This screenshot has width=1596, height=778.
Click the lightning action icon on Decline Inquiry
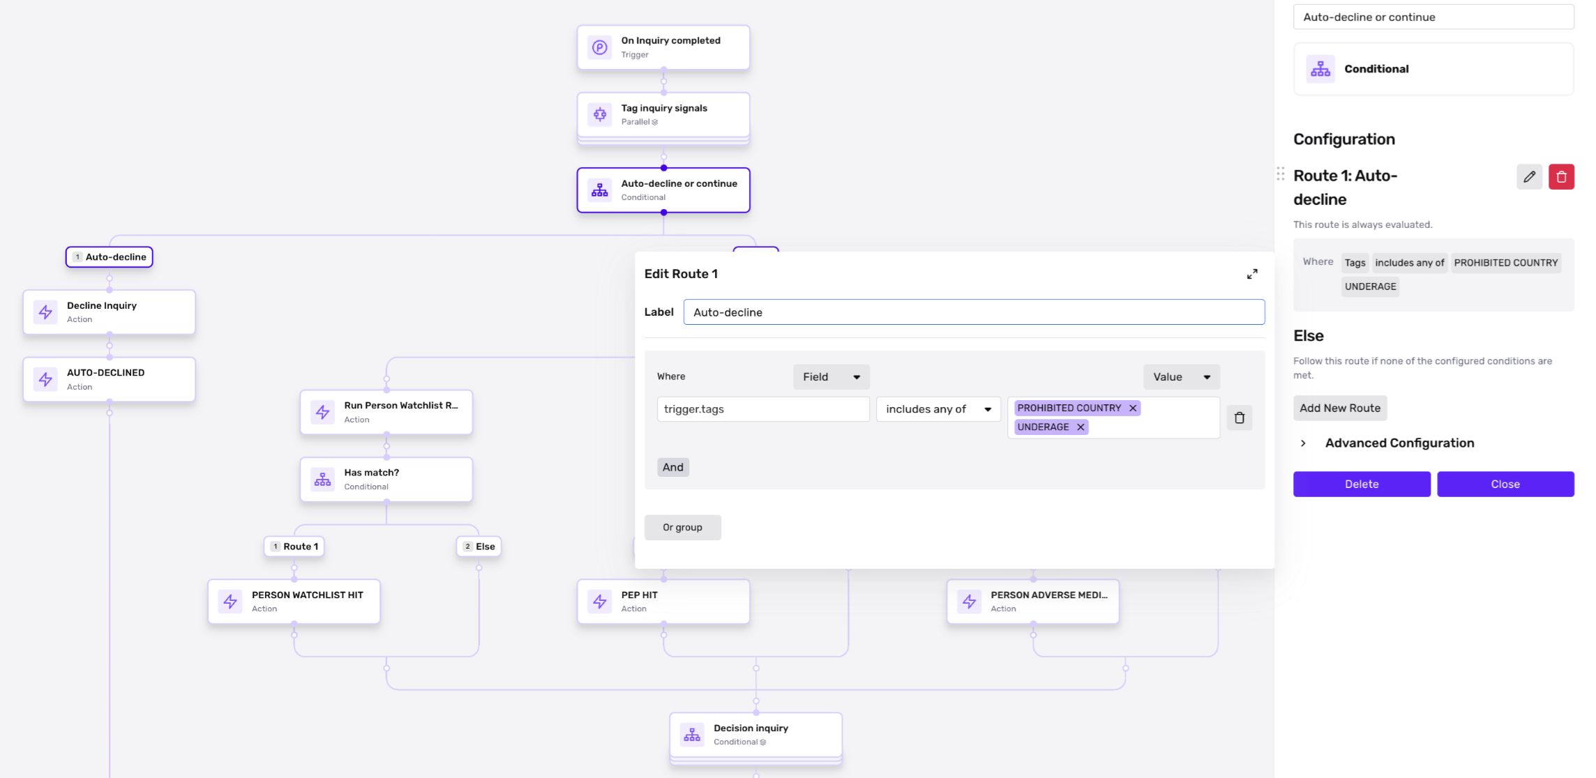45,312
